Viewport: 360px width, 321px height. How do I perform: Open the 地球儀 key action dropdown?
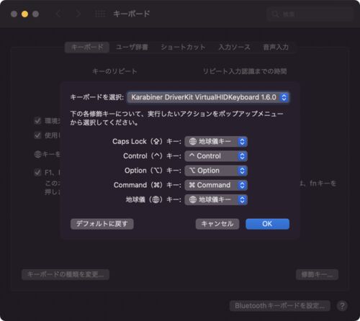pyautogui.click(x=216, y=199)
